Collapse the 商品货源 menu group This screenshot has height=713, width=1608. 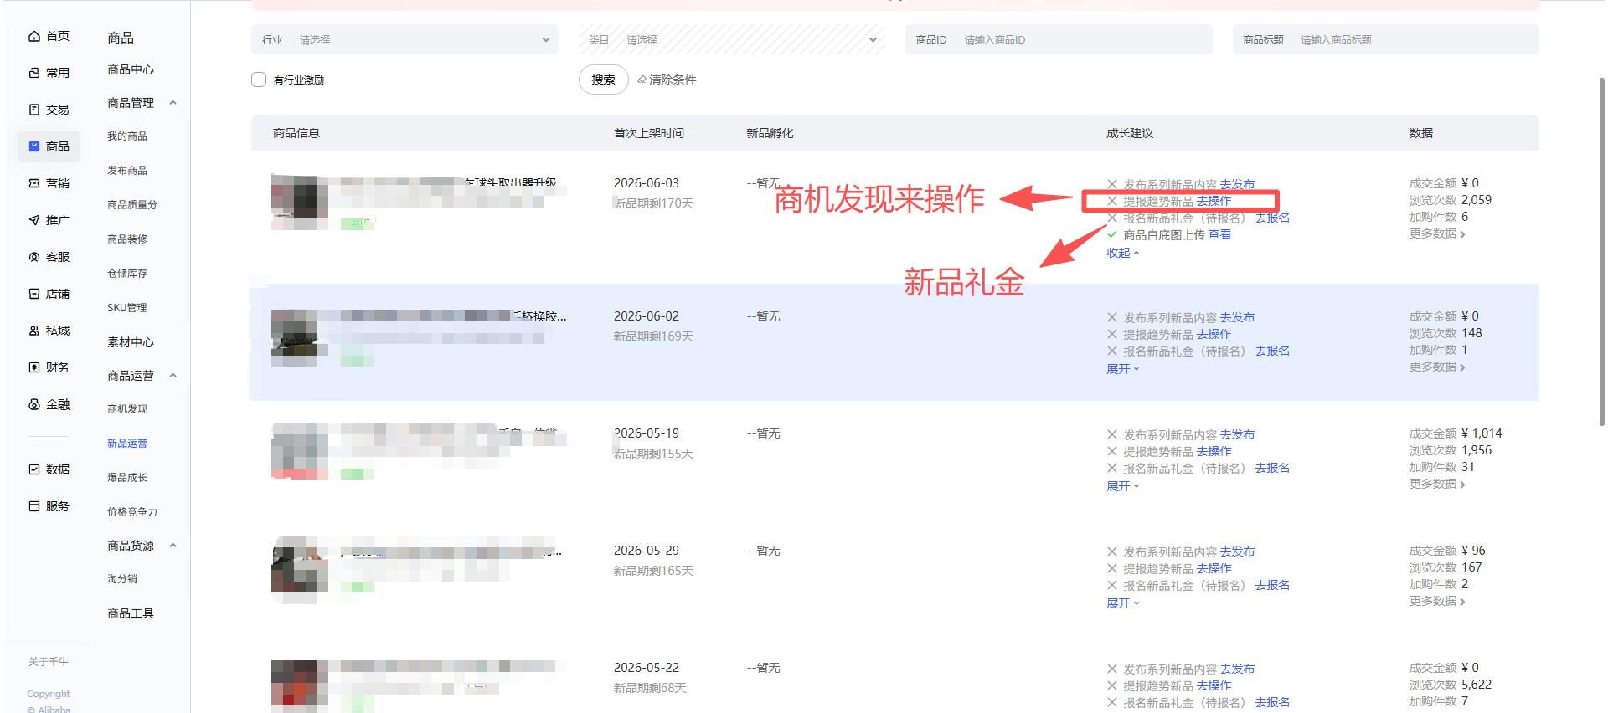click(x=173, y=546)
